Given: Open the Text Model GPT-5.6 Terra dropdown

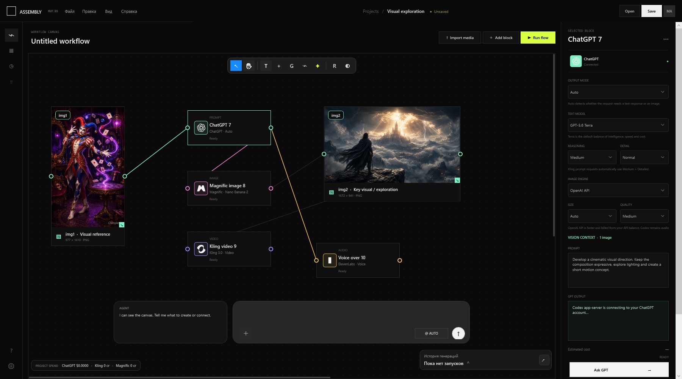Looking at the screenshot, I should [618, 125].
